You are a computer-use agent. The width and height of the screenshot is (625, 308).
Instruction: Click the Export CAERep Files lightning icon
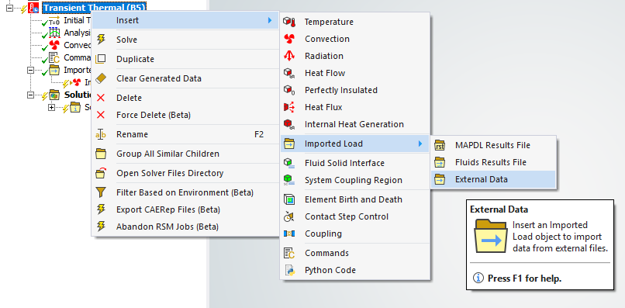coord(102,209)
